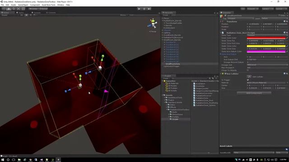Open the GameObject menu
The width and height of the screenshot is (289, 162).
[x=23, y=5]
